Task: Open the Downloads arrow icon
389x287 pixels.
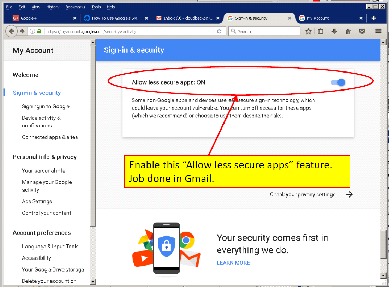Action: (x=334, y=31)
